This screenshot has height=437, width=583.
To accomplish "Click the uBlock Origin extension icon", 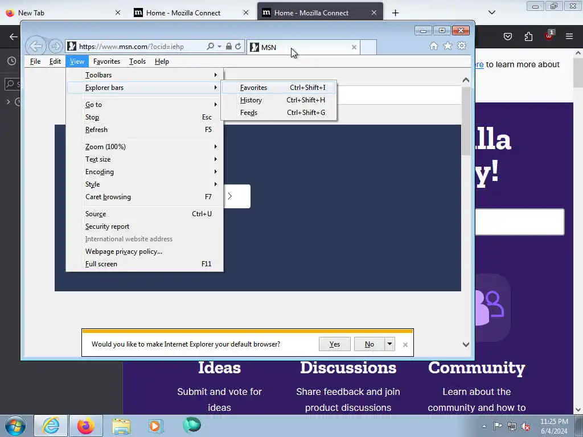I will (x=549, y=36).
